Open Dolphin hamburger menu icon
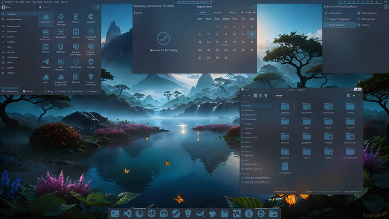The width and height of the screenshot is (389, 219). (x=359, y=95)
